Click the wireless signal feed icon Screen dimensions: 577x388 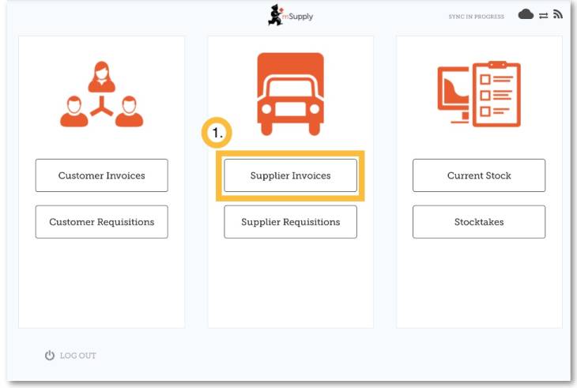tap(557, 16)
